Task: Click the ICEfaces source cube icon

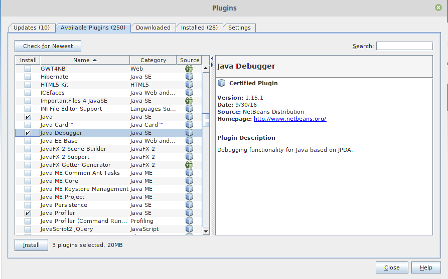Action: pyautogui.click(x=189, y=93)
